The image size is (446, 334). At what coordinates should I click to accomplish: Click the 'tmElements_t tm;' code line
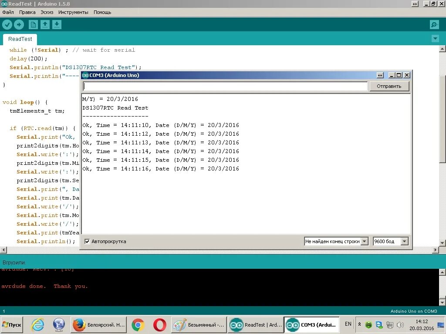coord(37,111)
